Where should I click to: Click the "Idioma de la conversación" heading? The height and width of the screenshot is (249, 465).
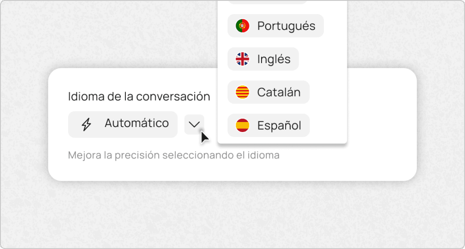[139, 97]
